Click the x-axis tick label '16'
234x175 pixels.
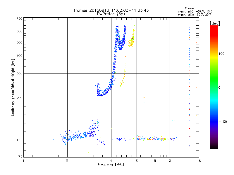click(199, 161)
